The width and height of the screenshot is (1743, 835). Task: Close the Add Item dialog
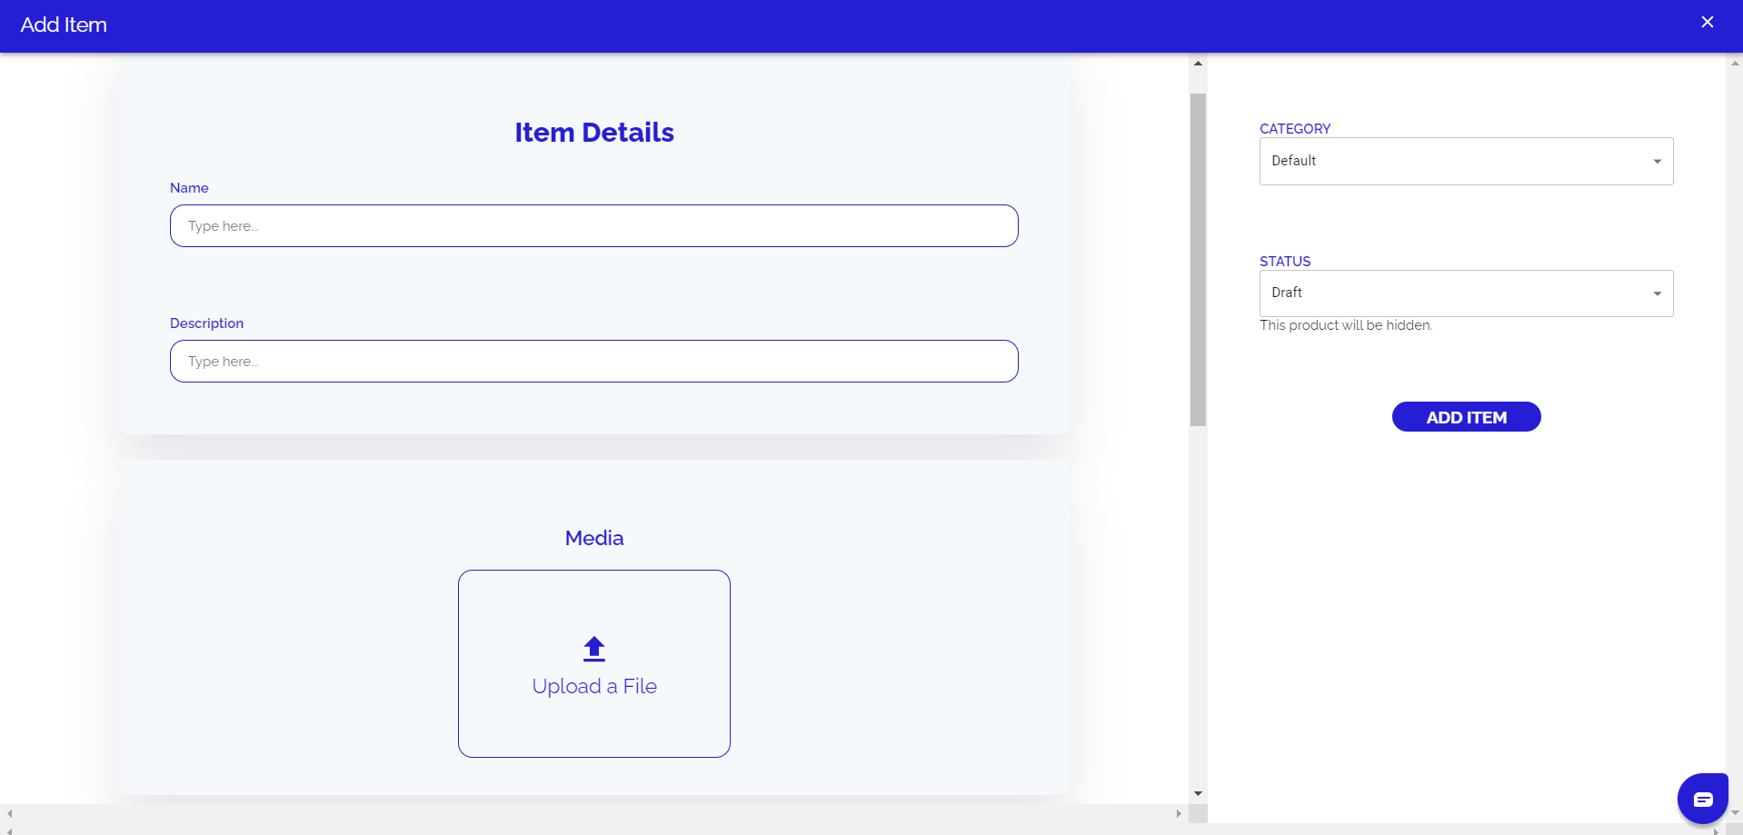click(1707, 23)
